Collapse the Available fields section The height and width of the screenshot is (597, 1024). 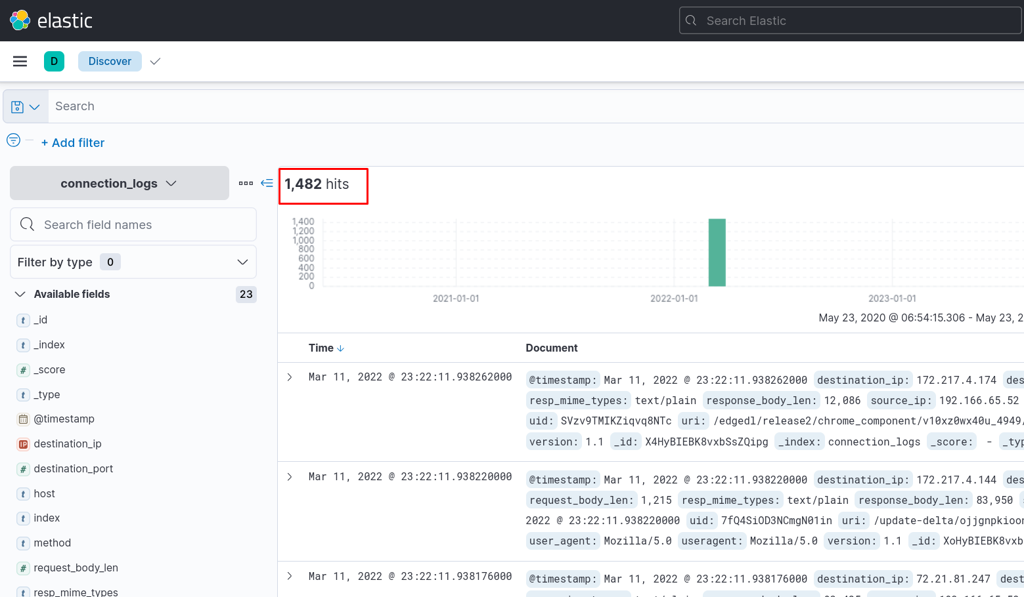pos(20,294)
